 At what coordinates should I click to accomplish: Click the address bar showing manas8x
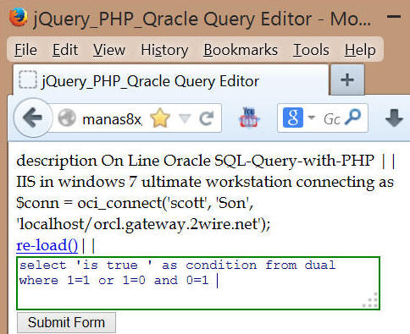pyautogui.click(x=136, y=118)
